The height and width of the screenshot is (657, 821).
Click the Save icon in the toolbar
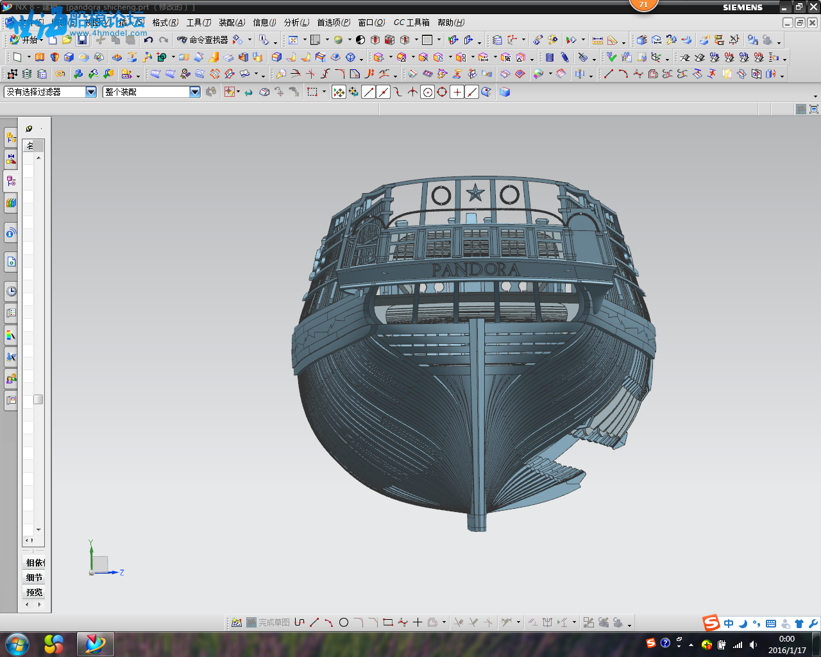coord(82,40)
